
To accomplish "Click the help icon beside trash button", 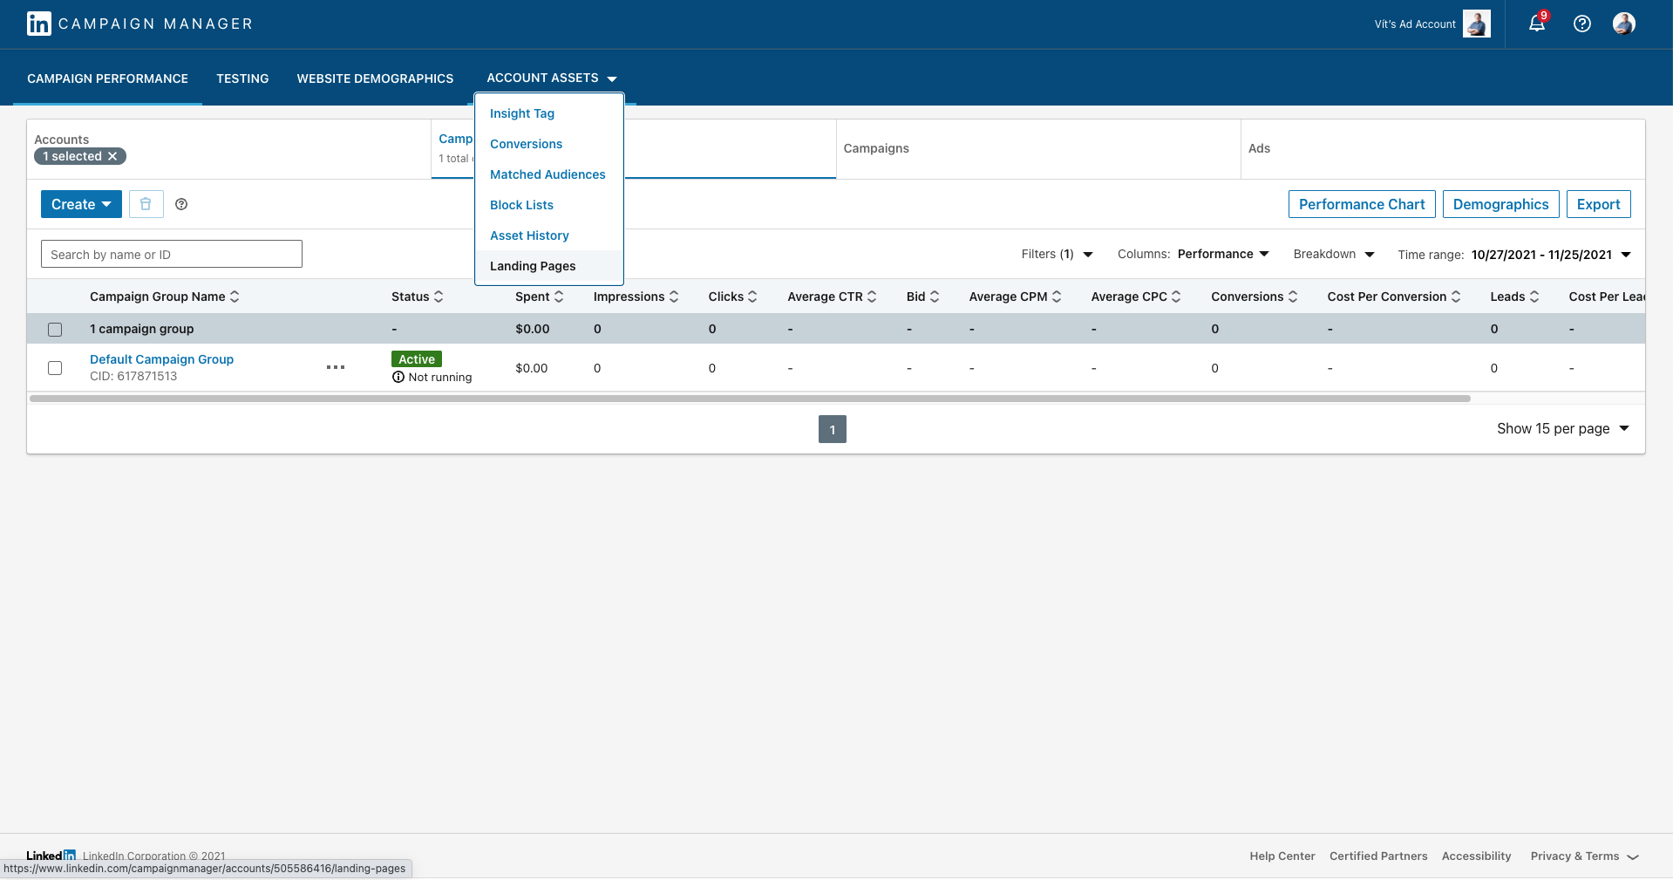I will point(181,204).
